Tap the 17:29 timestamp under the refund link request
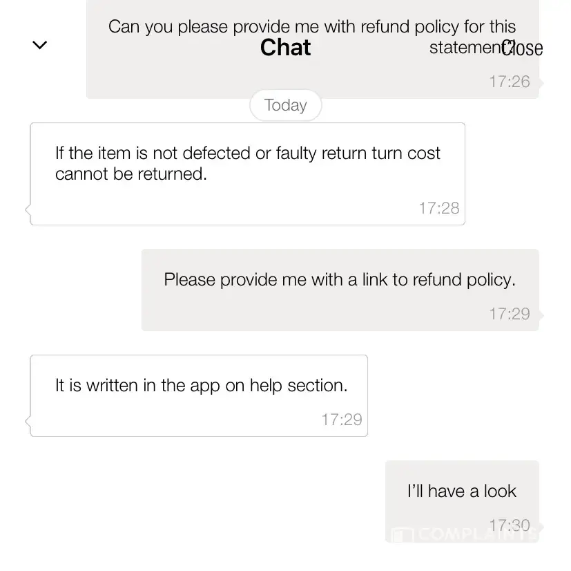571x571 pixels. tap(509, 314)
